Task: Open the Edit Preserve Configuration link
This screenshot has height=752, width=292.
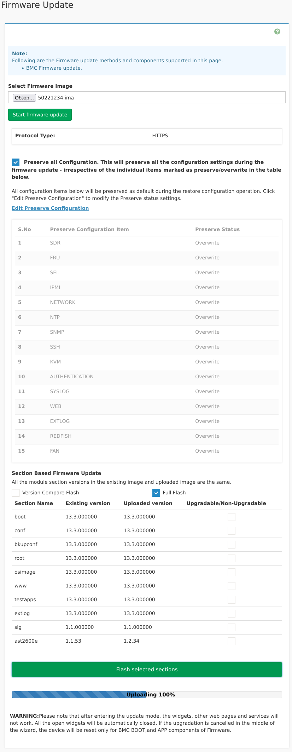Action: tap(50, 208)
